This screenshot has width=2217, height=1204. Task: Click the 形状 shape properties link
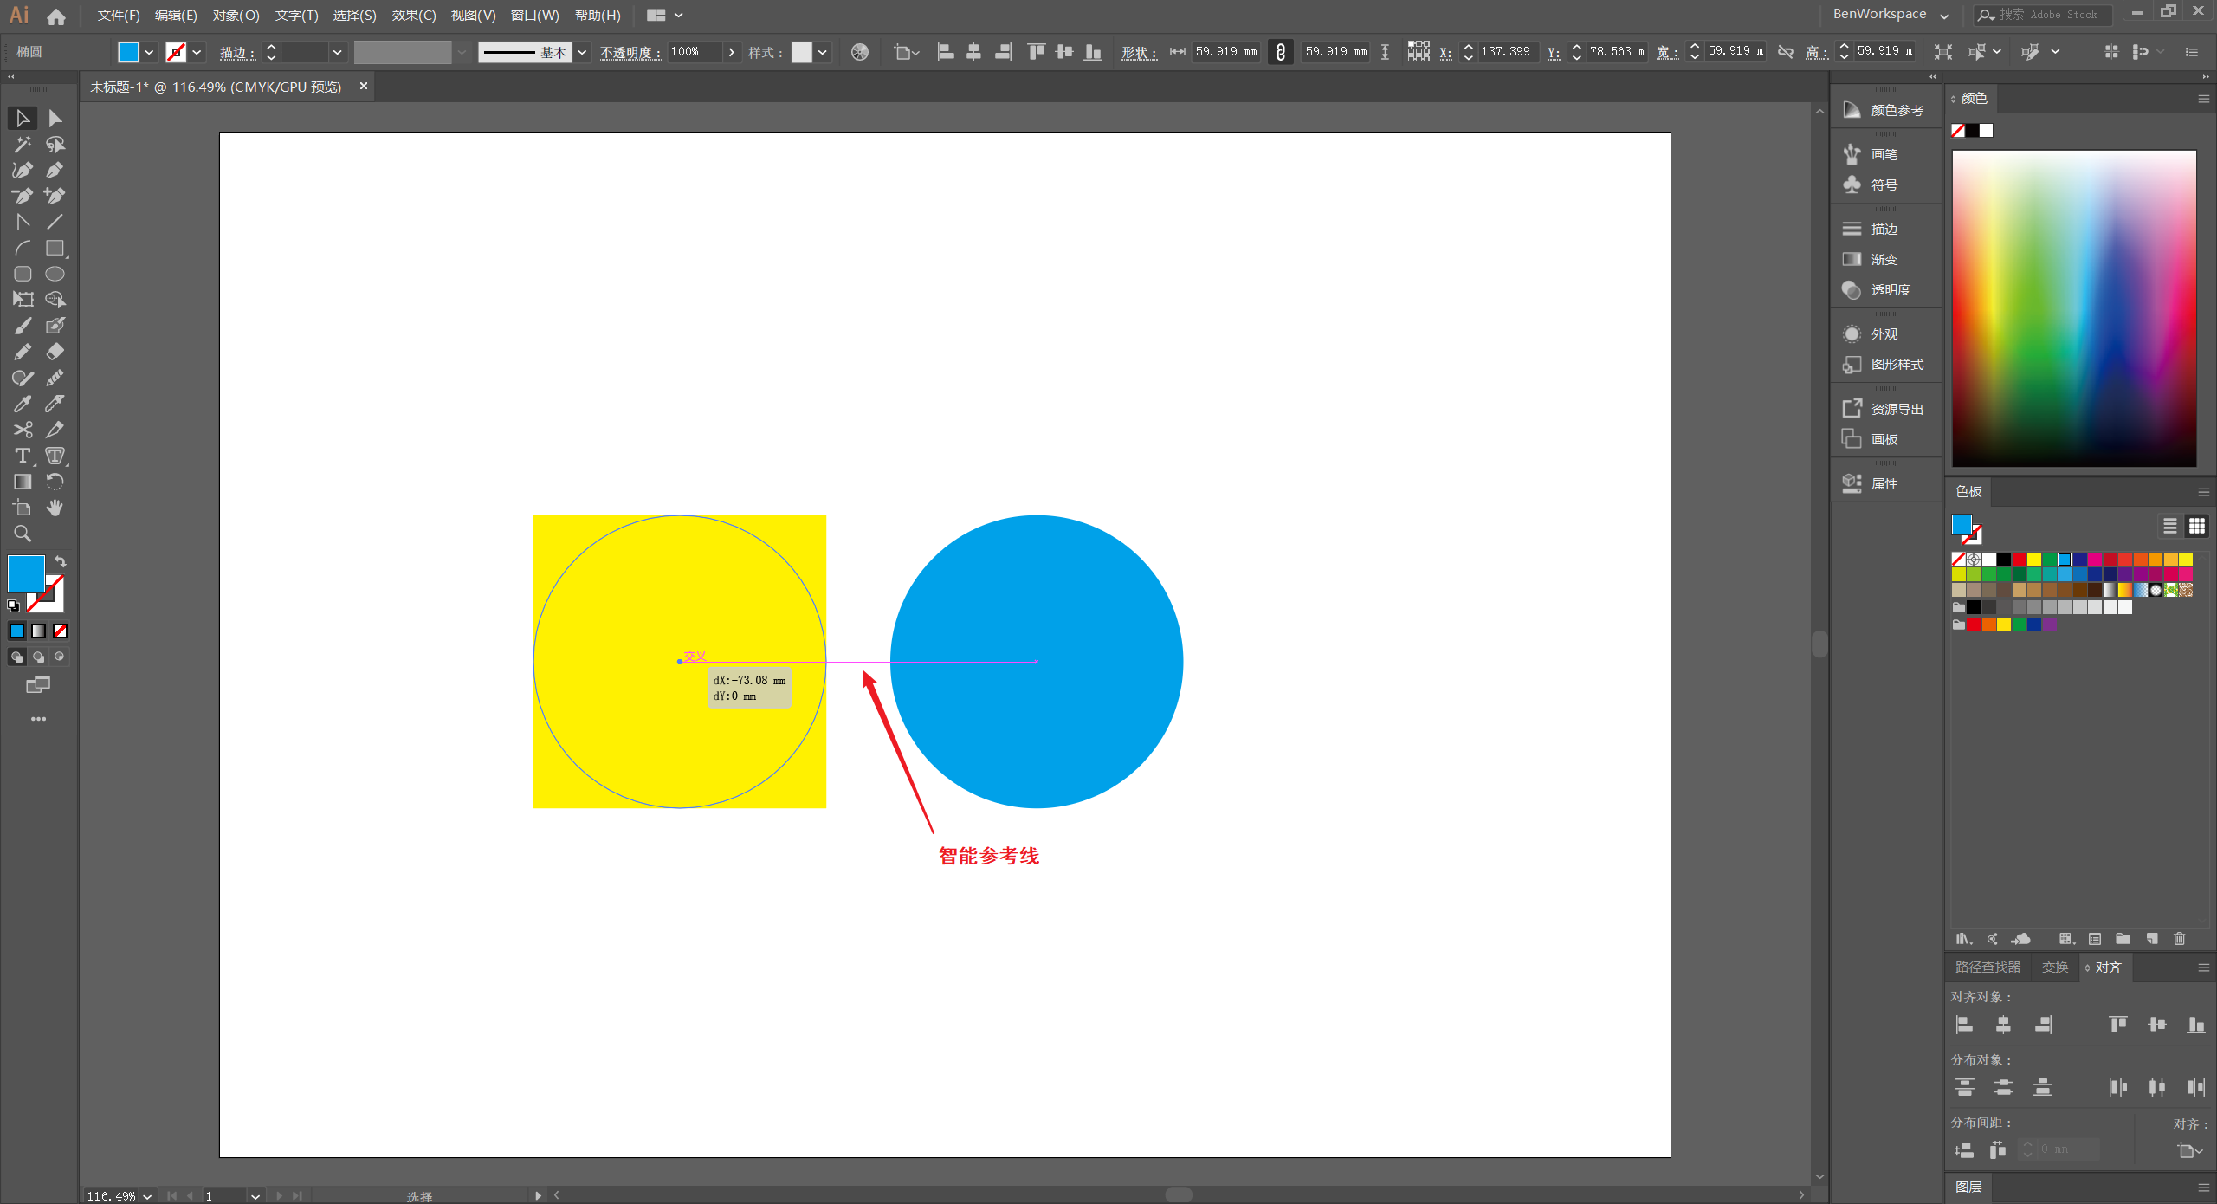pyautogui.click(x=1138, y=52)
